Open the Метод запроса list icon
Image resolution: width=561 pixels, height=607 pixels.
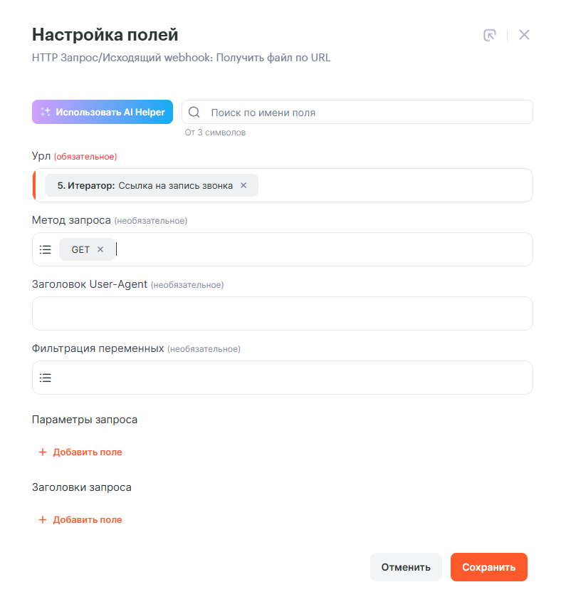pos(46,249)
